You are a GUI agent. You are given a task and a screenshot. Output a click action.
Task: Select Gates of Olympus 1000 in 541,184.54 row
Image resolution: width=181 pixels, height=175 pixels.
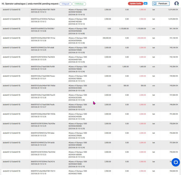point(78,29)
